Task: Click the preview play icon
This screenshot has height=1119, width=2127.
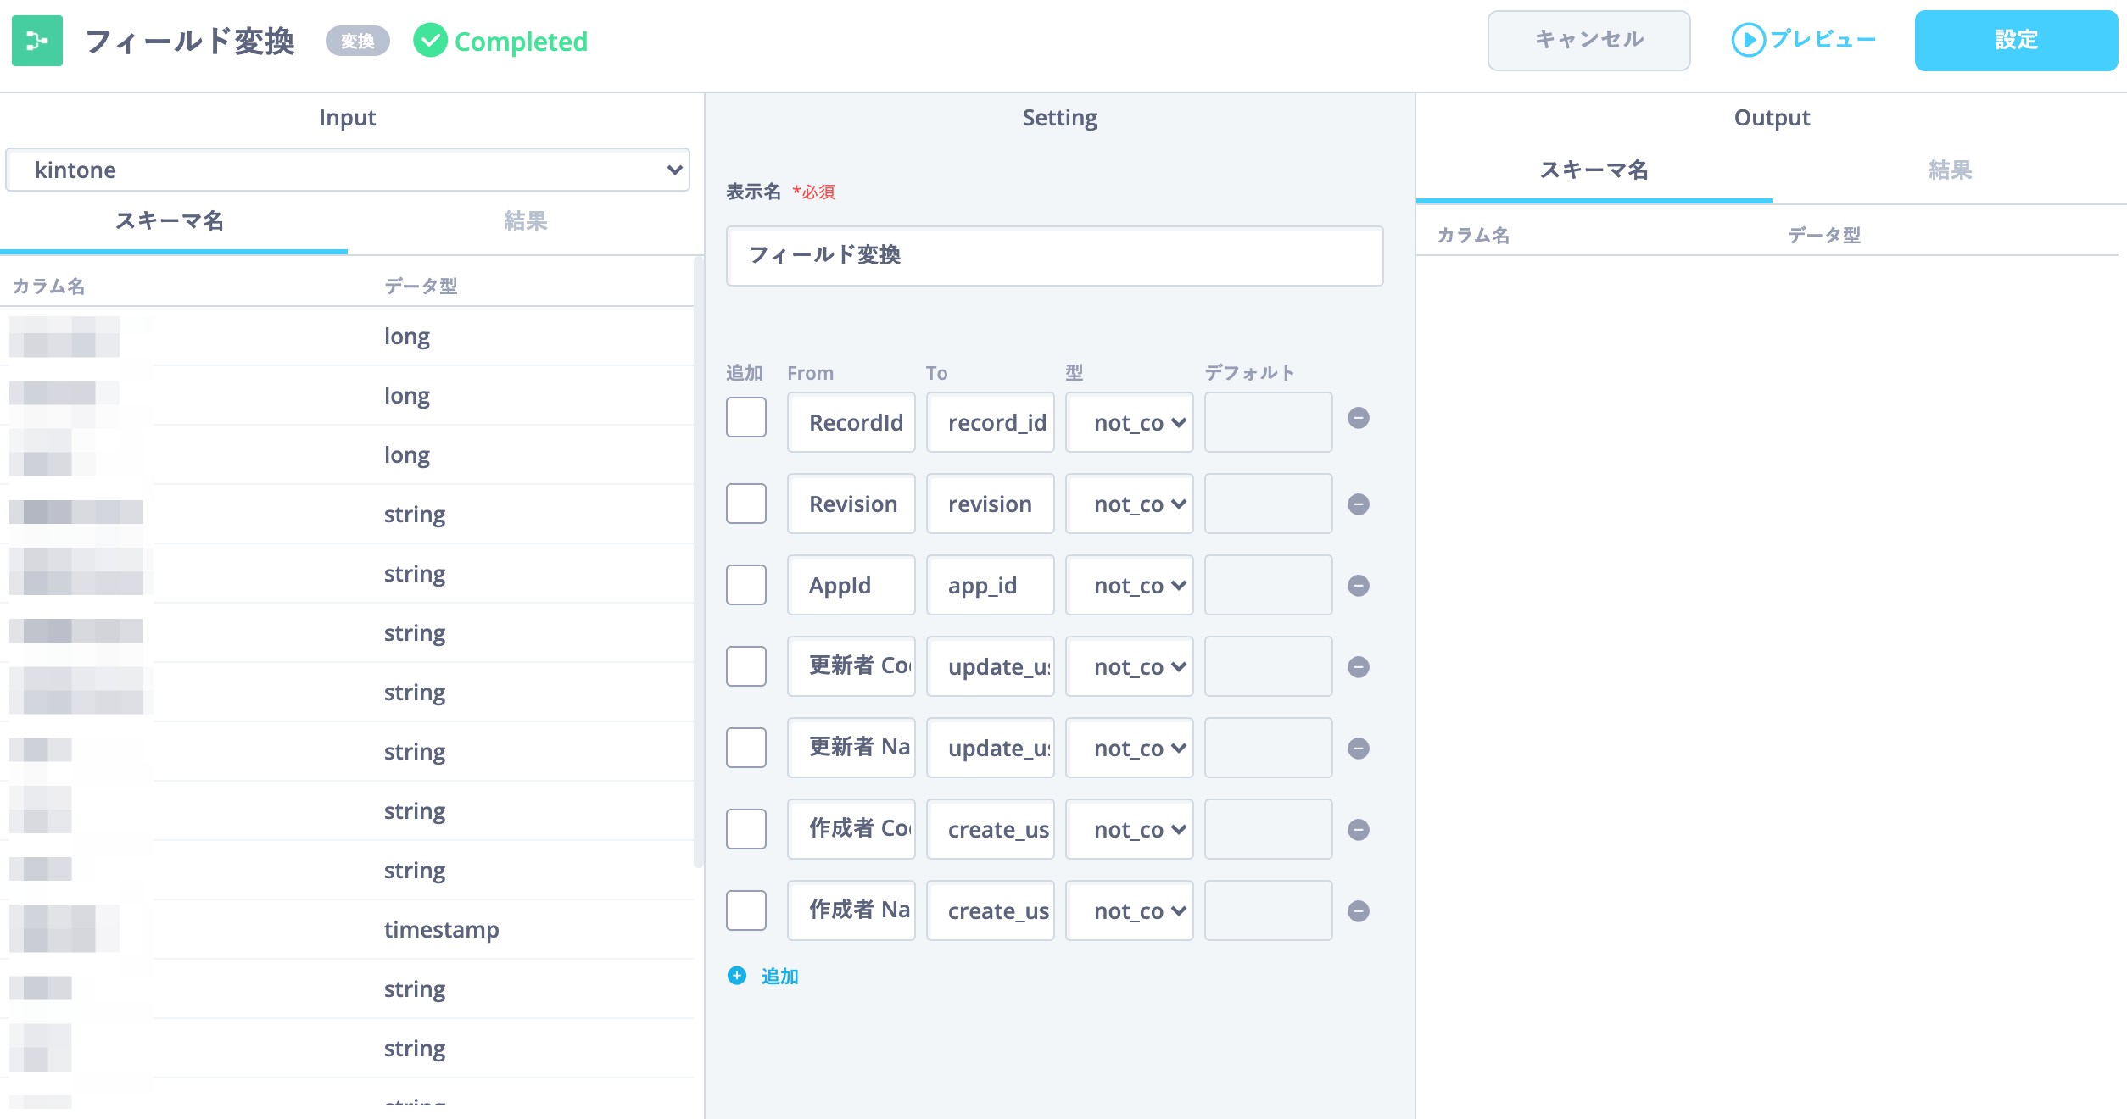Action: (x=1748, y=40)
